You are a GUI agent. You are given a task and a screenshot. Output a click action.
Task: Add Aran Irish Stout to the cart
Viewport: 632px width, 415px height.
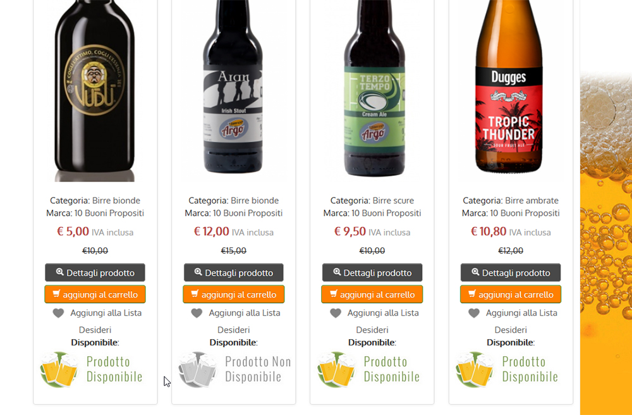tap(234, 294)
